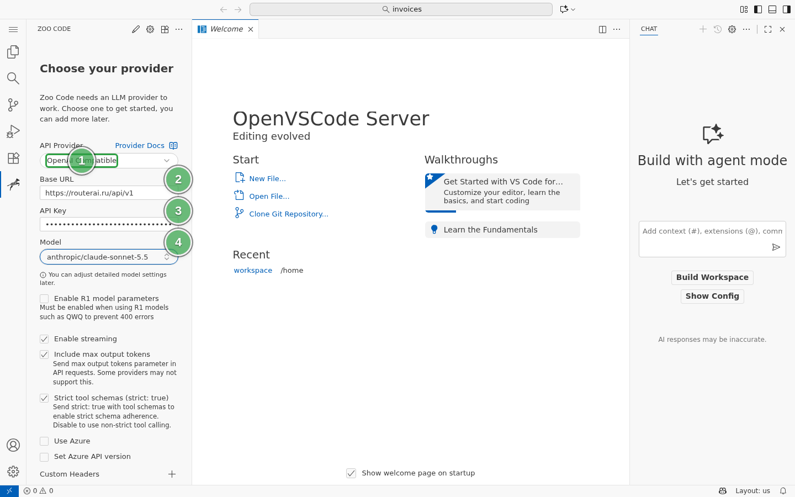Toggle Enable streaming checkbox
Screen dimensions: 795x497
(x=44, y=339)
